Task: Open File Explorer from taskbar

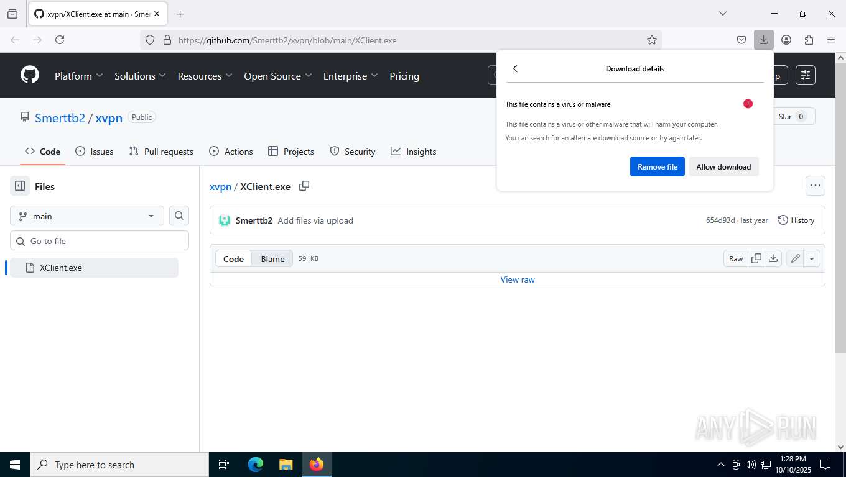Action: (286, 465)
